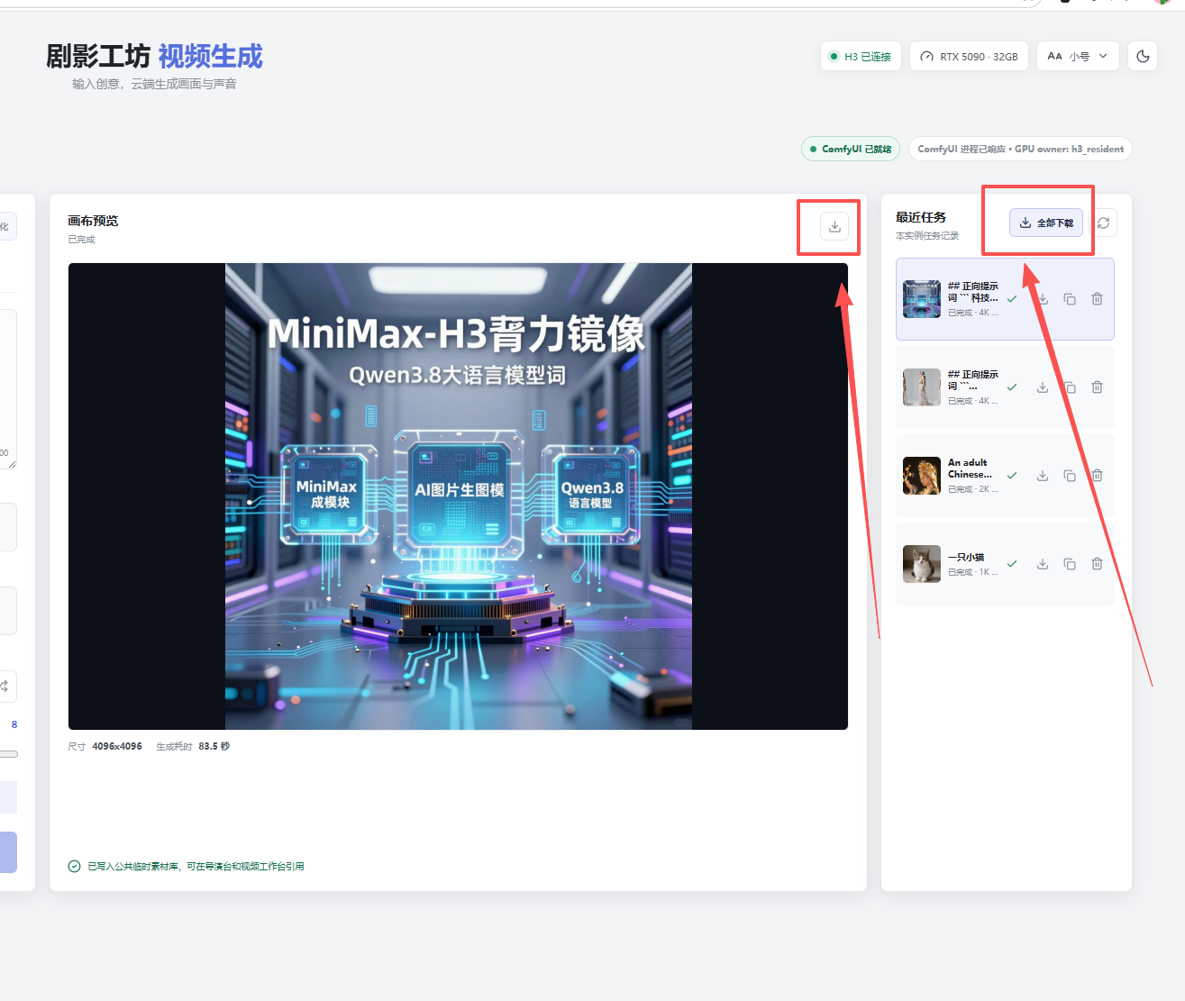
Task: Refresh the recent tasks list
Action: 1103,223
